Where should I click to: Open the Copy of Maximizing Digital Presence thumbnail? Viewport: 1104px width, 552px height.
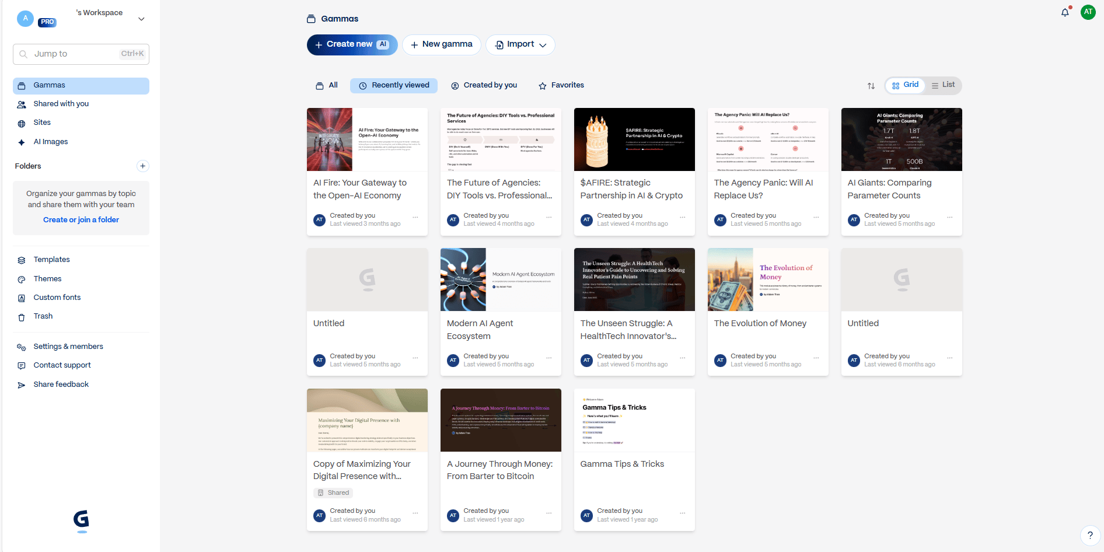[367, 420]
